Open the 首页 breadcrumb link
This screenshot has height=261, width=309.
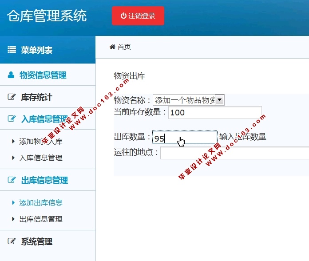click(x=124, y=47)
